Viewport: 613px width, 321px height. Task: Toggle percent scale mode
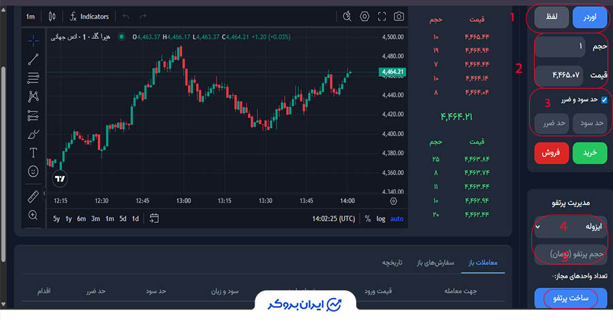[x=368, y=219]
